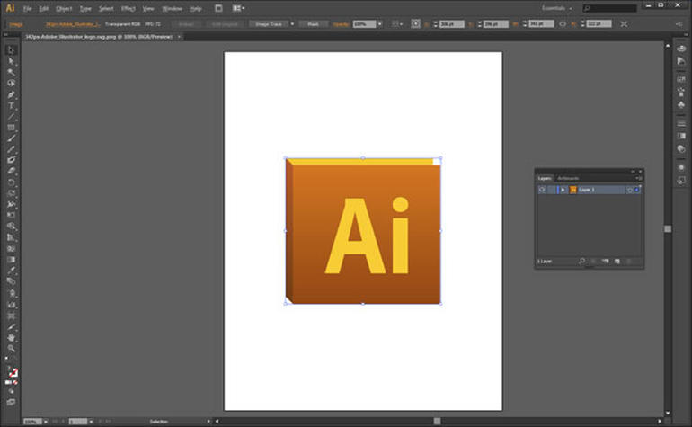Click the vertical scrollbar thumb on the right

(668, 228)
